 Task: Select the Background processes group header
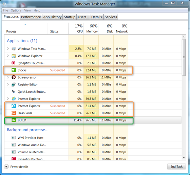tap(27, 130)
